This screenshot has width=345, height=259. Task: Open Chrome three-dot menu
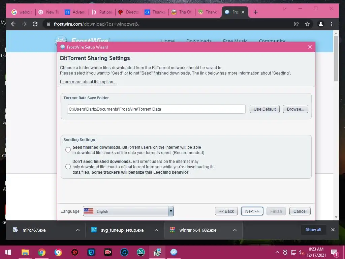(x=332, y=24)
